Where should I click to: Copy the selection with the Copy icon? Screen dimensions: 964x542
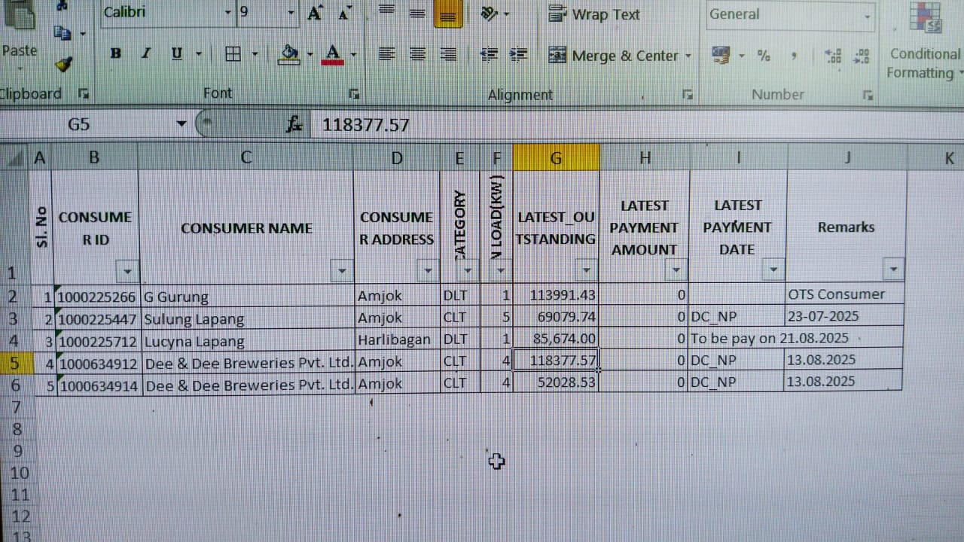tap(63, 33)
